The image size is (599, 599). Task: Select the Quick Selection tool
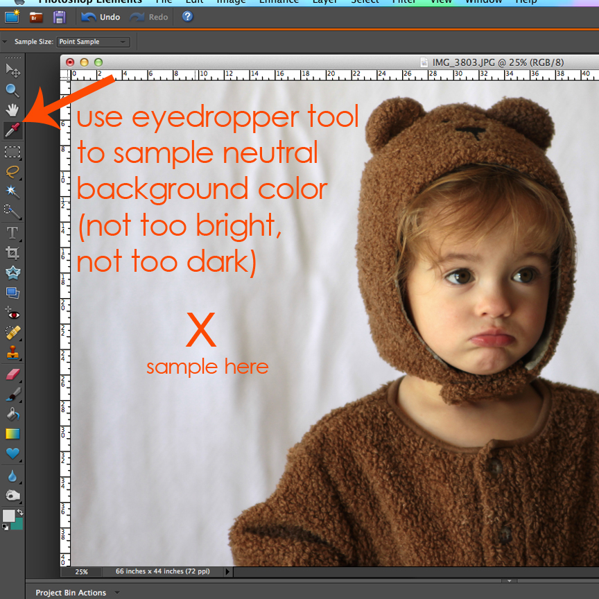12,211
